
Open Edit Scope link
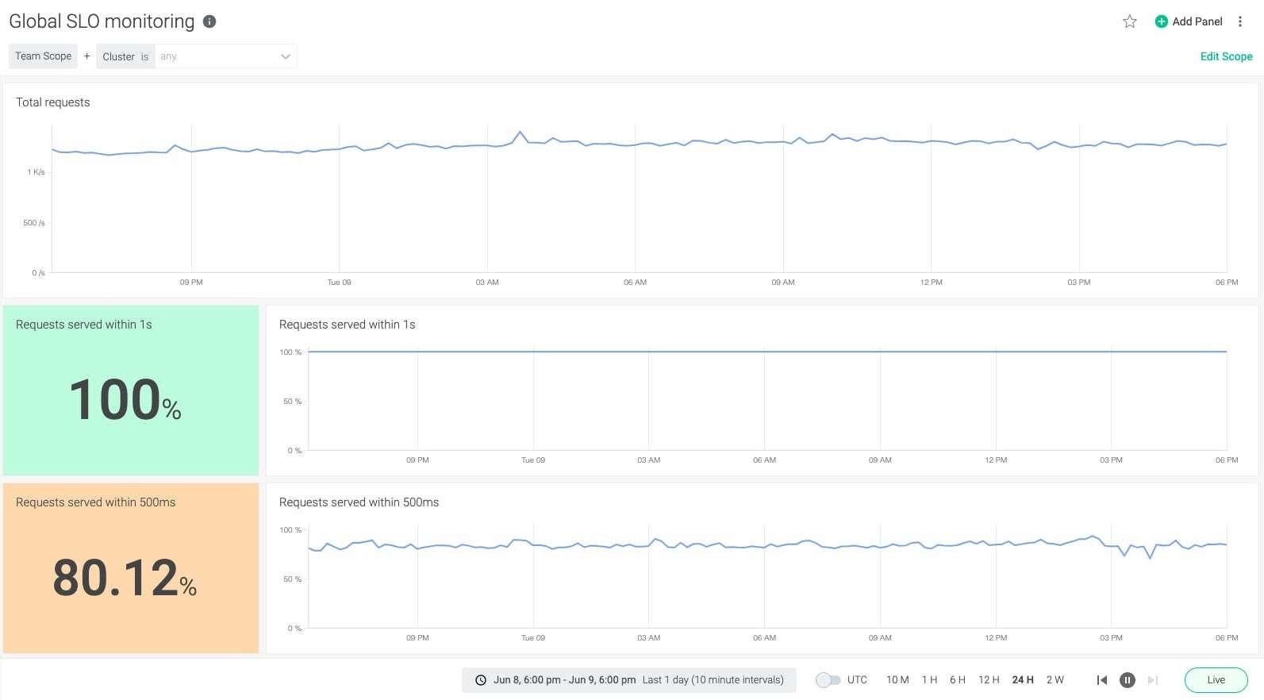tap(1226, 56)
